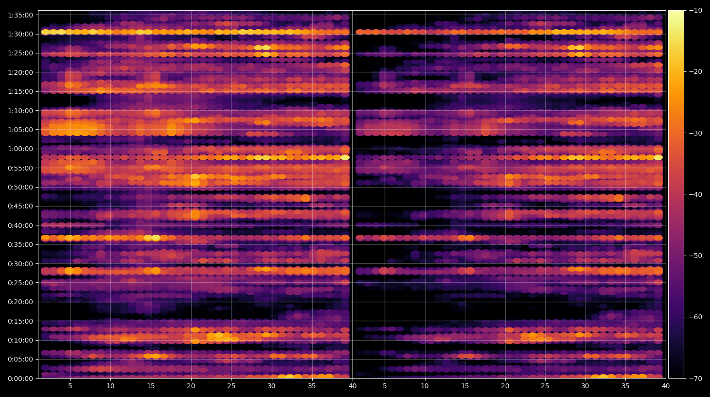Click x-axis label 25 under right heatmap
The image size is (710, 397).
[545, 386]
